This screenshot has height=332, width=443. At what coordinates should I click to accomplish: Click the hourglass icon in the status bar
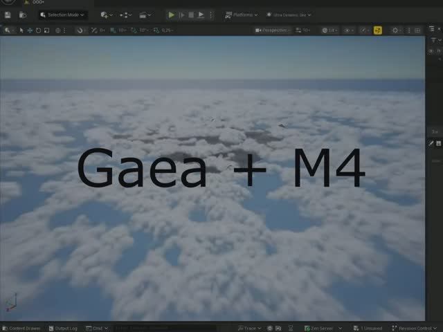click(291, 329)
